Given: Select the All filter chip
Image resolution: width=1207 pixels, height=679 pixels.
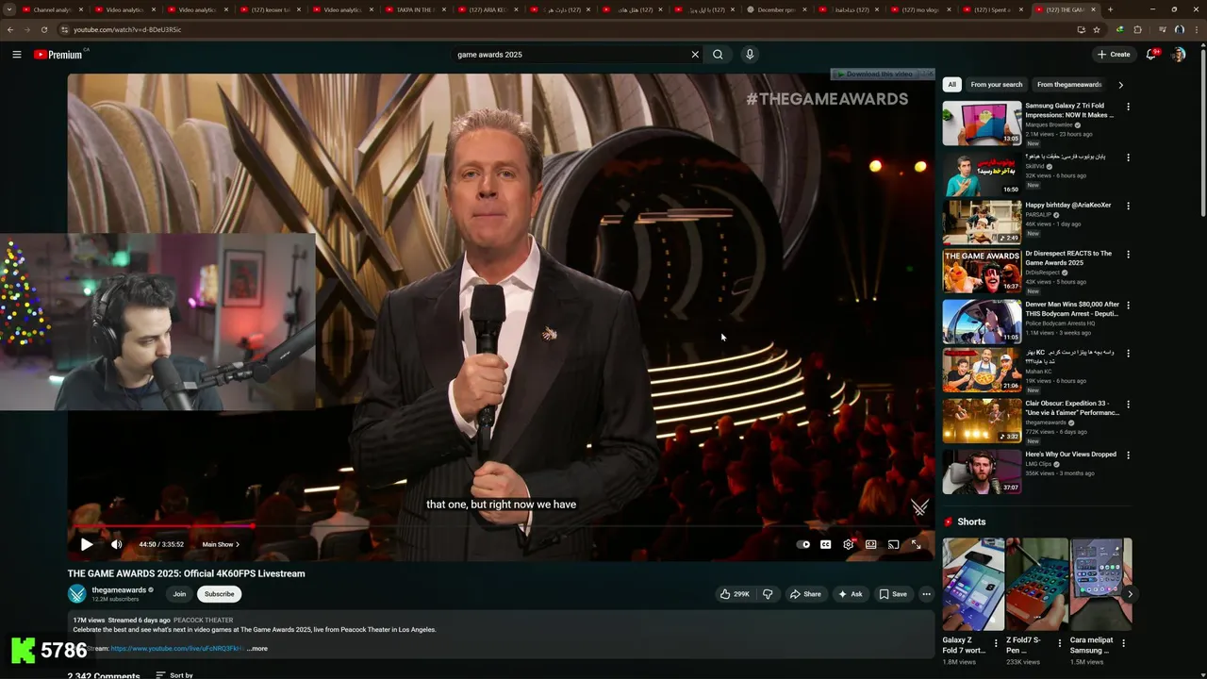Looking at the screenshot, I should [x=951, y=85].
